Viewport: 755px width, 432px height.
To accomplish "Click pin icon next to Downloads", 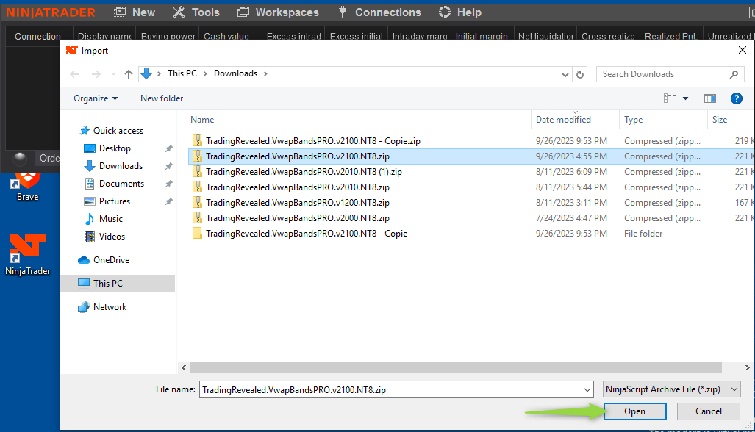I will coord(168,166).
